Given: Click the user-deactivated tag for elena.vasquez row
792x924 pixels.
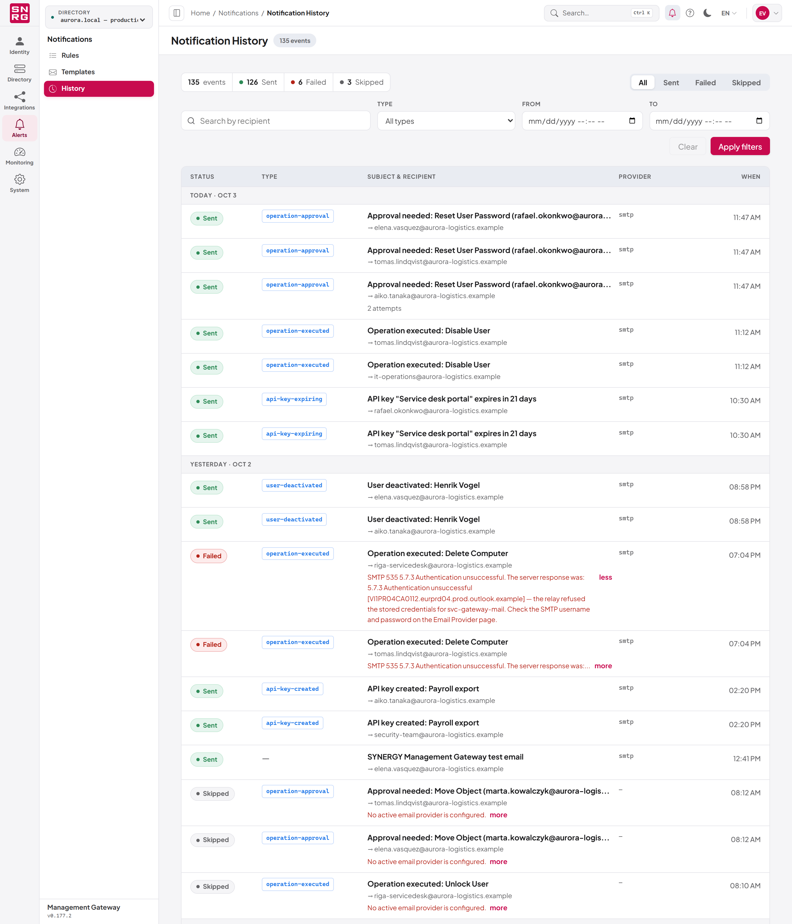Looking at the screenshot, I should click(x=294, y=485).
